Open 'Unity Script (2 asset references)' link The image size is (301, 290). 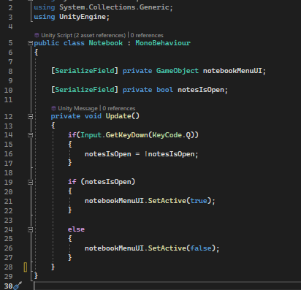tap(83, 35)
